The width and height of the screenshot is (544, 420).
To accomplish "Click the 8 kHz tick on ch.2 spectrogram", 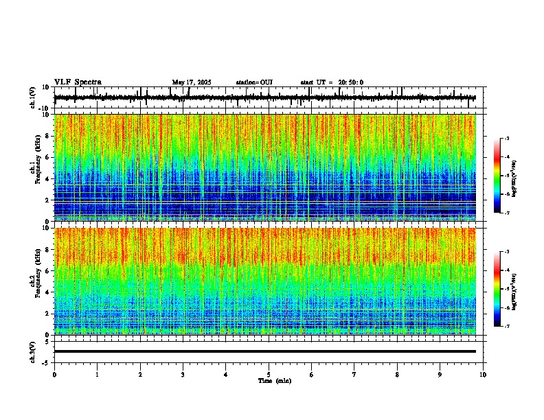I will (x=48, y=250).
